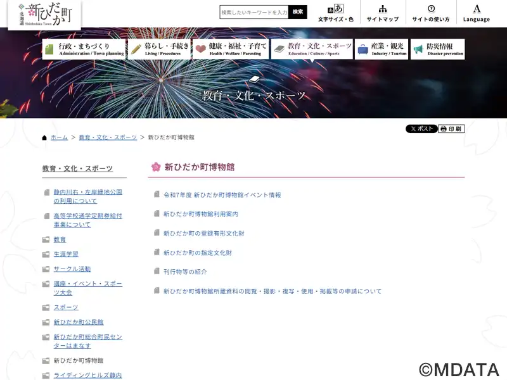Open sidebar 生涯学習 link

click(x=66, y=255)
